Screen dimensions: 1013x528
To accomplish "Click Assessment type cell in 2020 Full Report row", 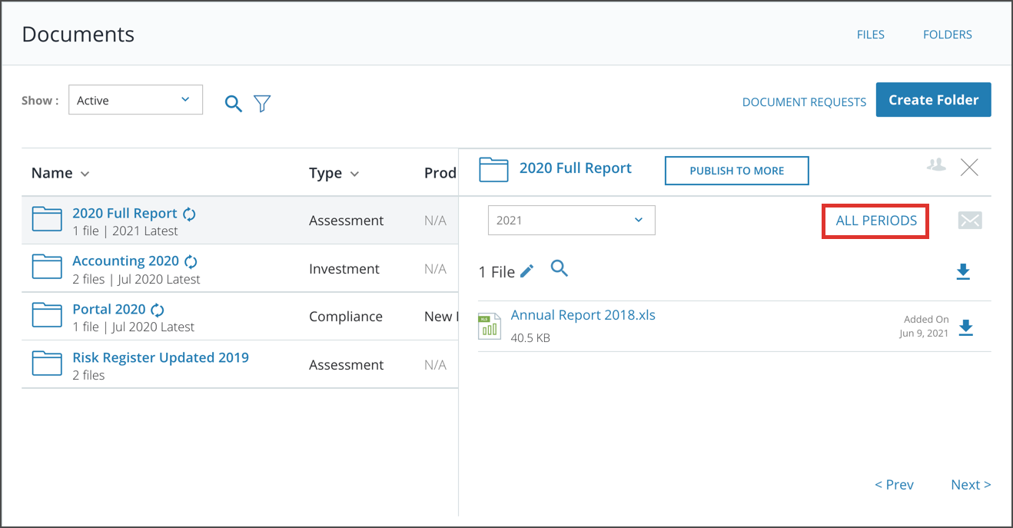I will tap(346, 221).
